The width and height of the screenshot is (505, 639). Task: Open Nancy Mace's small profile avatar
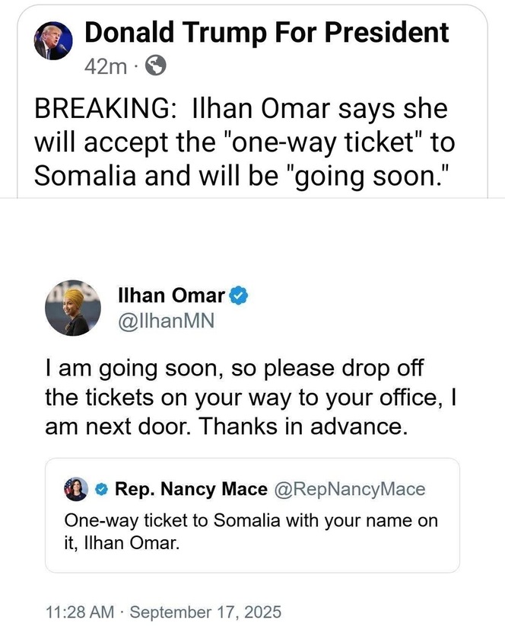point(76,489)
